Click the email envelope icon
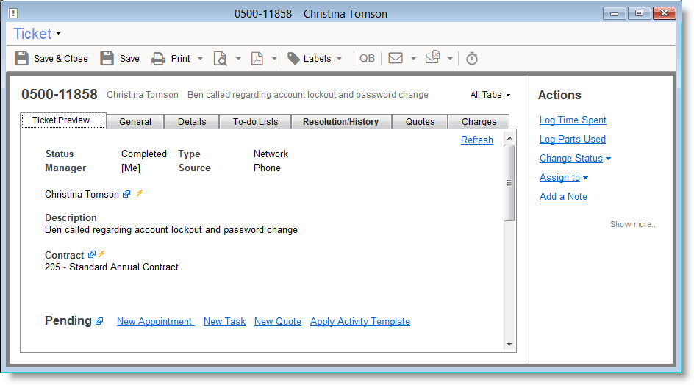Screen dimensions: 694x385 (x=396, y=59)
